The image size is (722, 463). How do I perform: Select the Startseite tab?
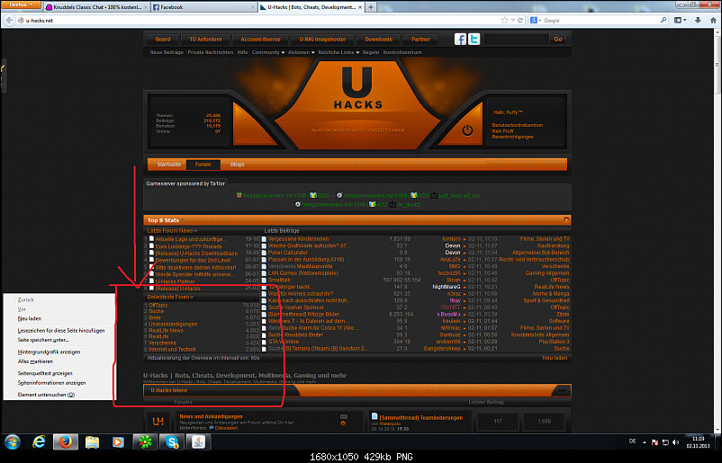168,165
